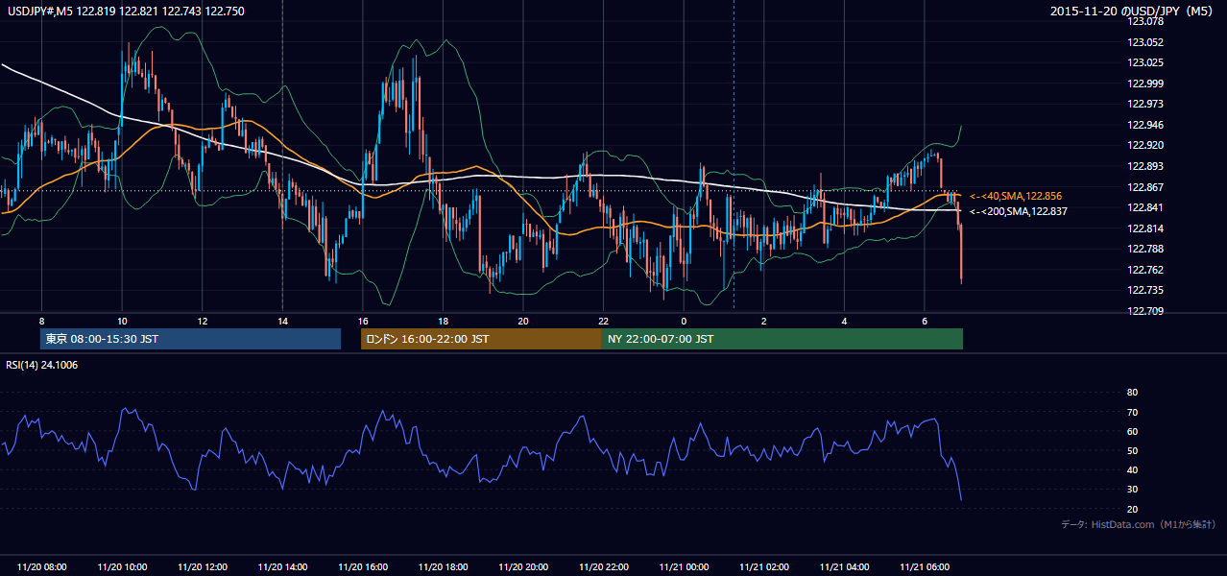1227x576 pixels.
Task: Click price axis value 123.025
Action: pyautogui.click(x=1146, y=62)
